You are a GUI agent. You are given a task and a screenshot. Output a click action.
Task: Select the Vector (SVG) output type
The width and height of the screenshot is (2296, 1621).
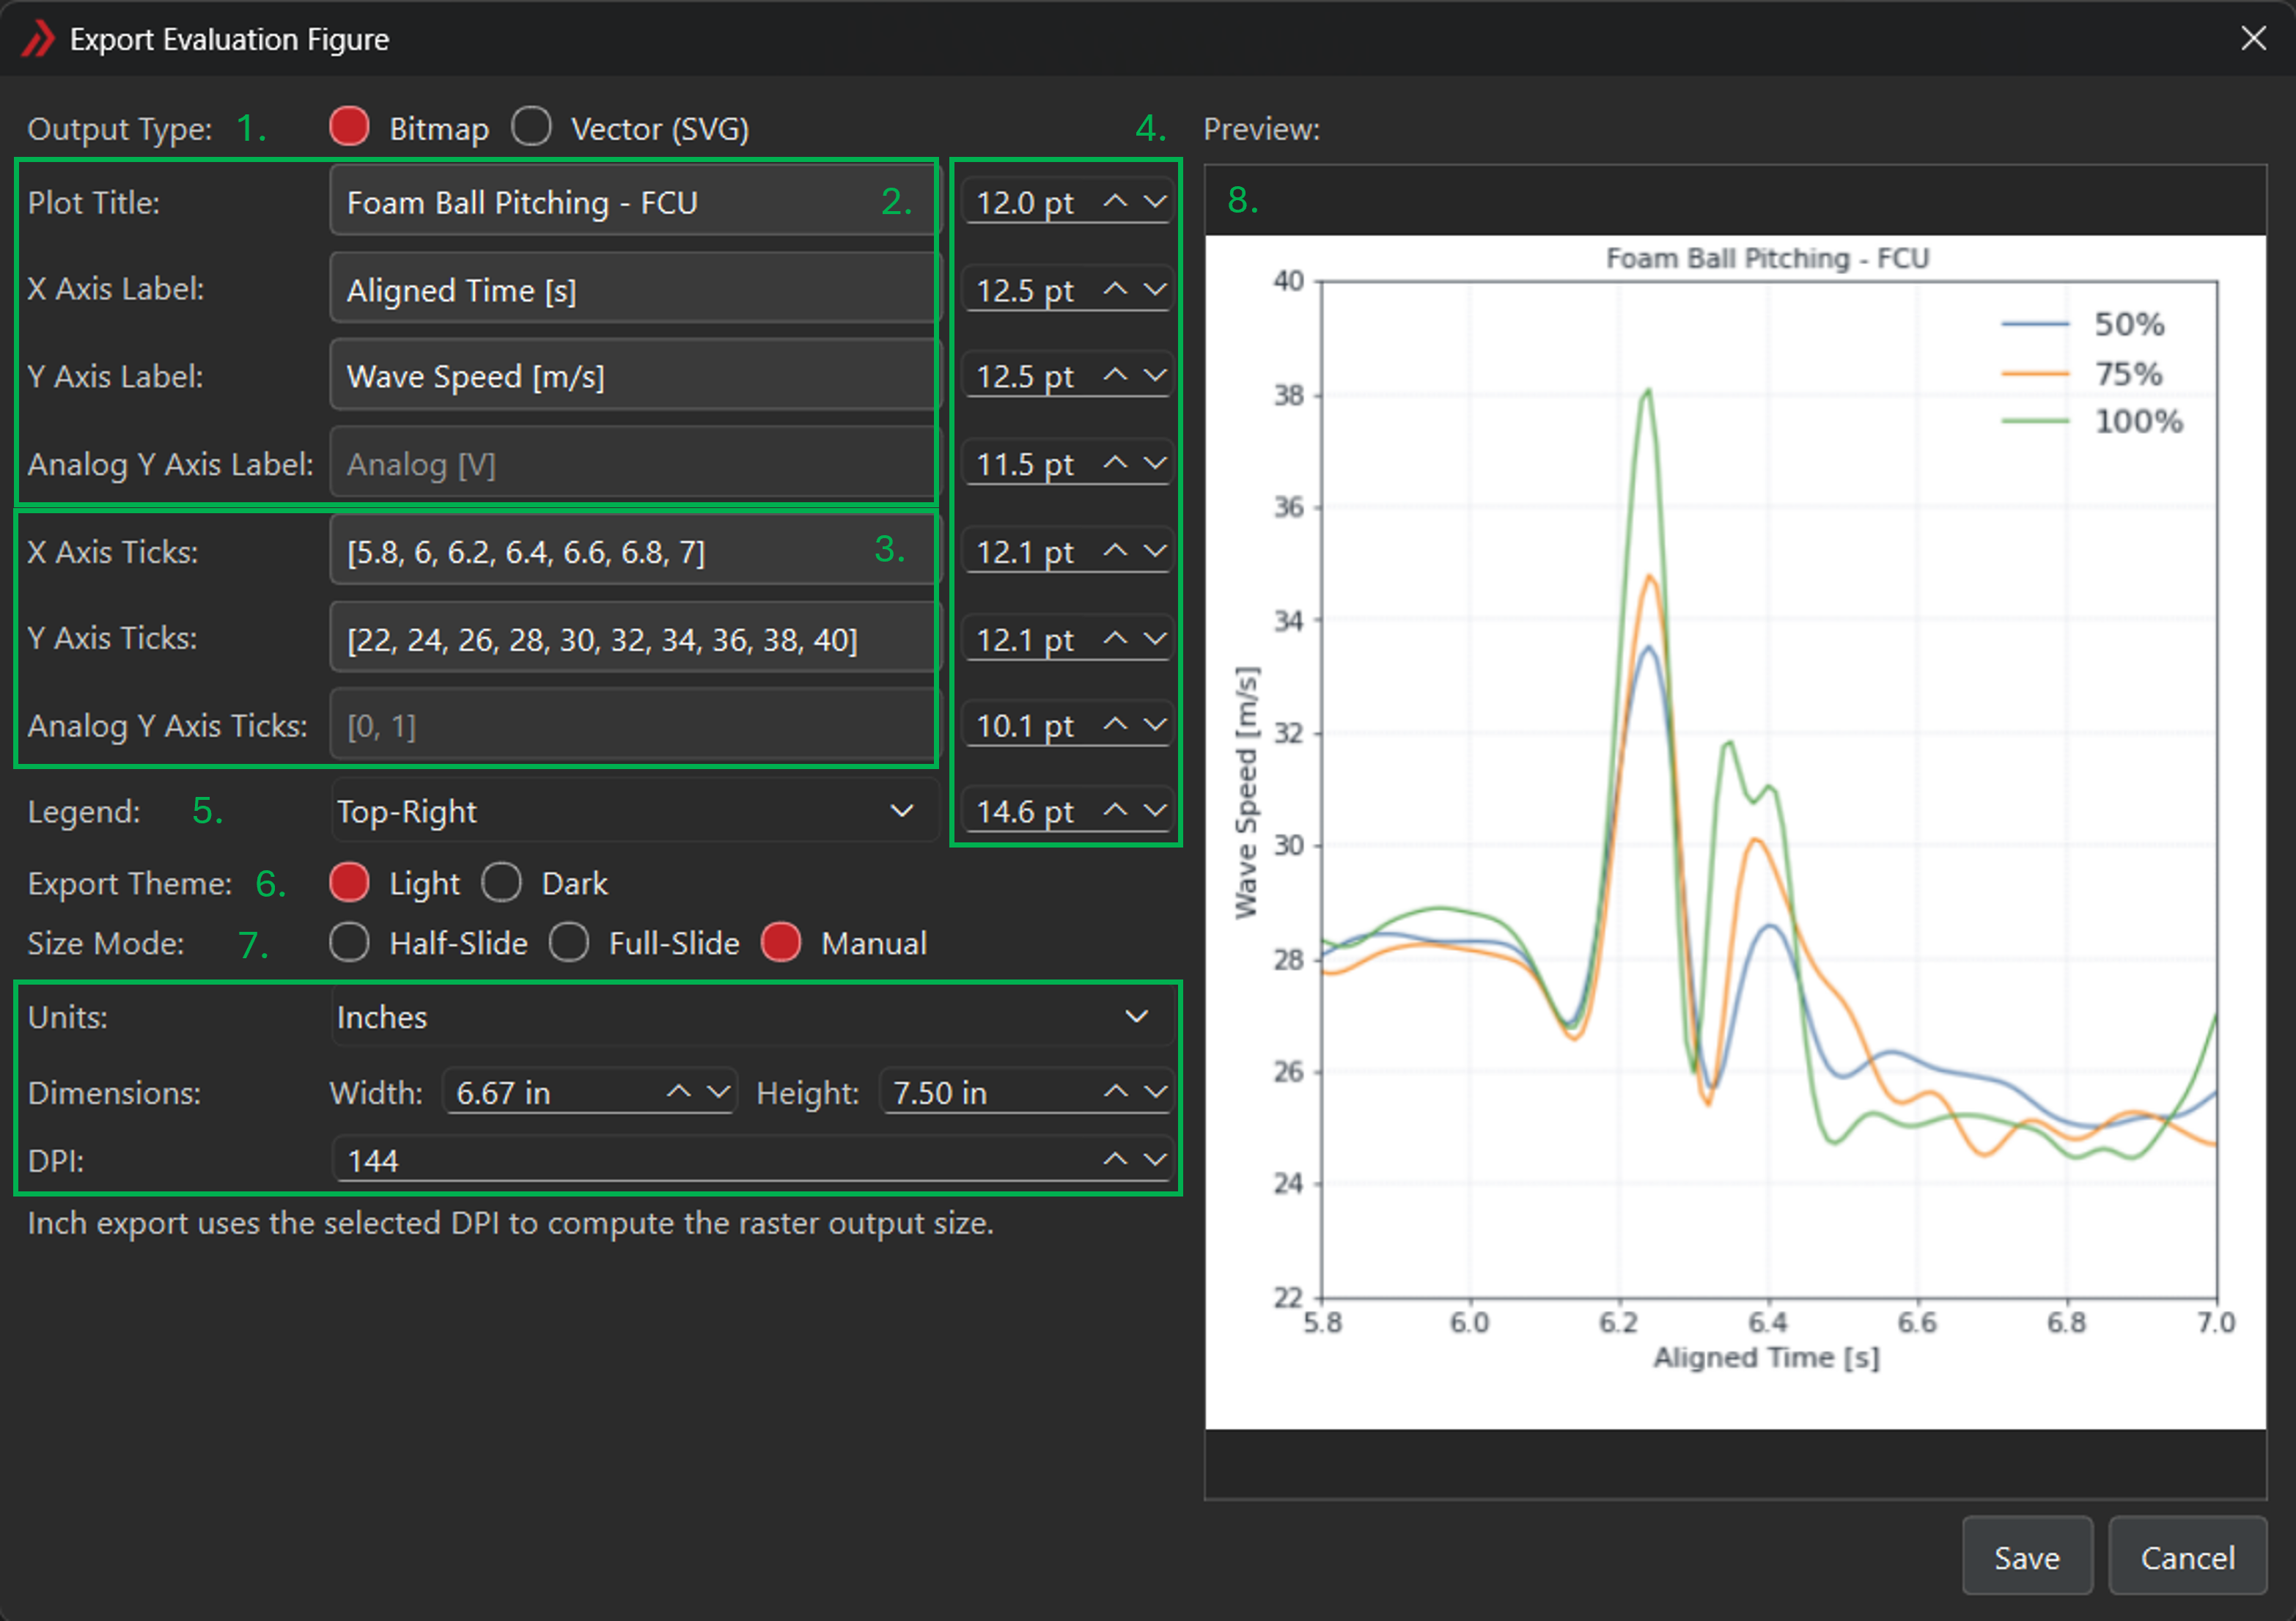(531, 127)
